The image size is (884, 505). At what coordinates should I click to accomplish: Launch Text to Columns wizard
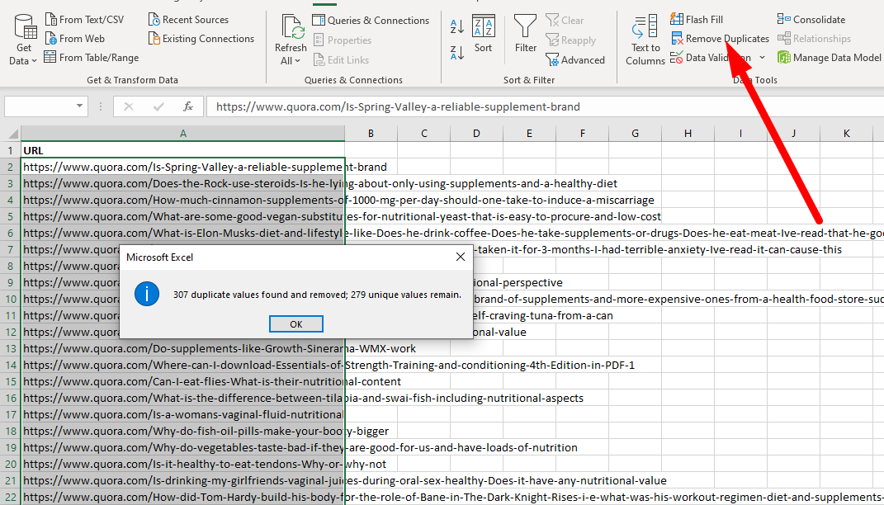coord(645,40)
